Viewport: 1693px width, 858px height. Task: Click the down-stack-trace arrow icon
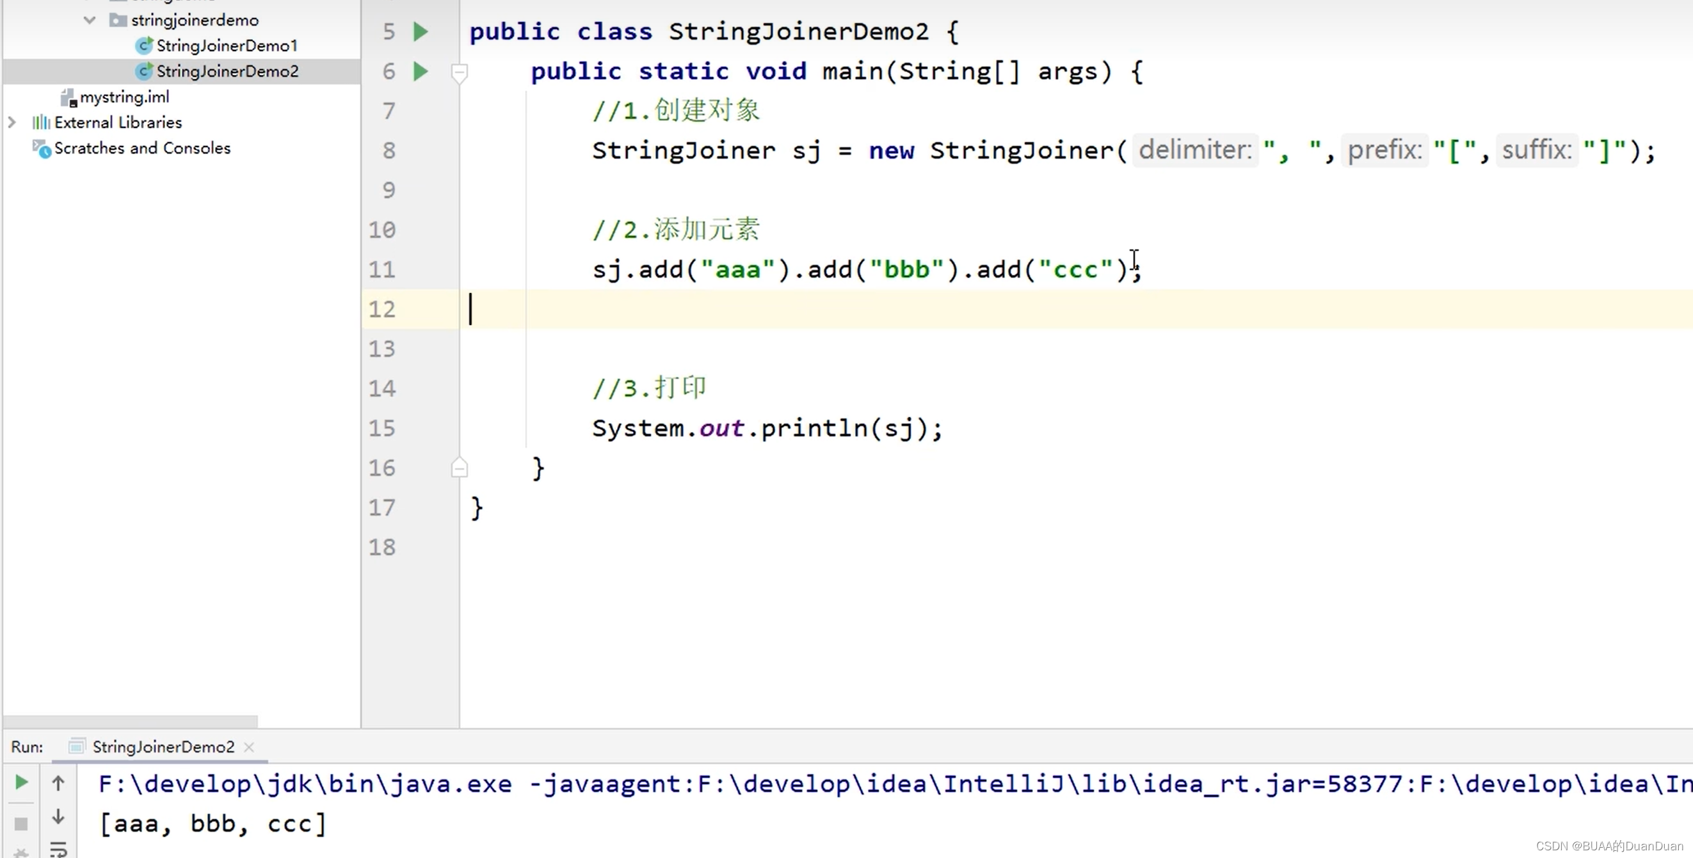58,816
